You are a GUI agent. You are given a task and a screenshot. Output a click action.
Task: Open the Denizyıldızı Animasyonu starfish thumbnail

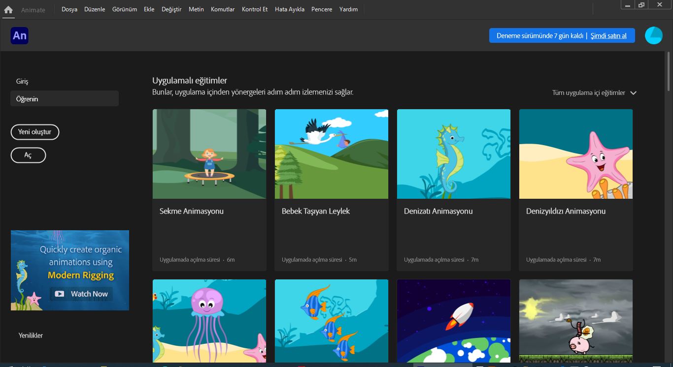point(576,154)
